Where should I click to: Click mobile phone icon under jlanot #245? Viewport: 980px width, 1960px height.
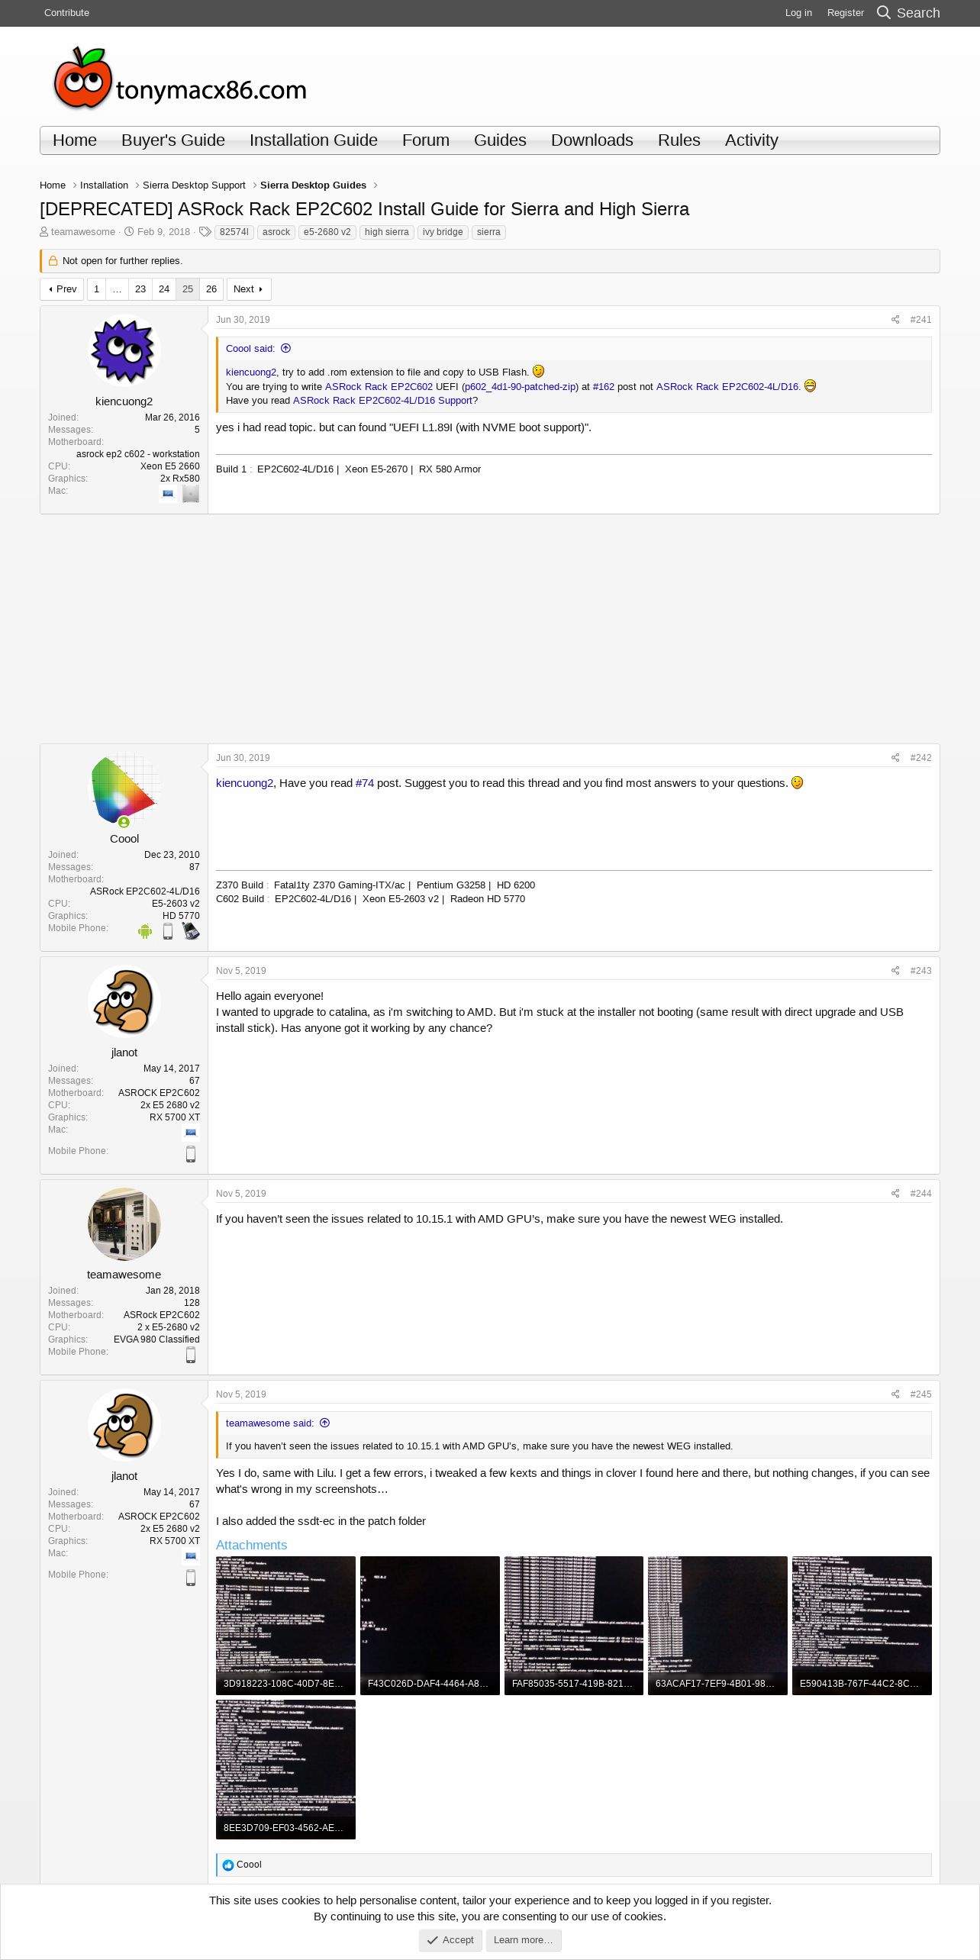click(191, 1578)
